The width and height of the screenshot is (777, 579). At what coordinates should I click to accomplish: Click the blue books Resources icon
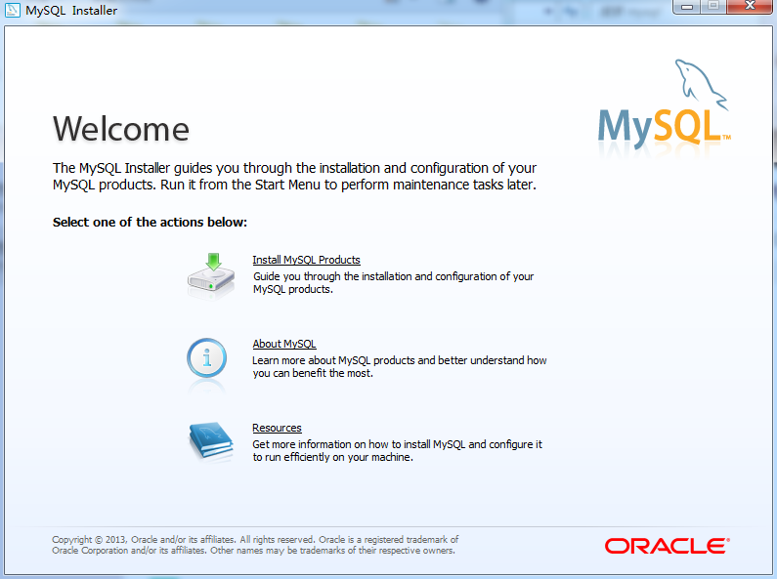tap(211, 441)
